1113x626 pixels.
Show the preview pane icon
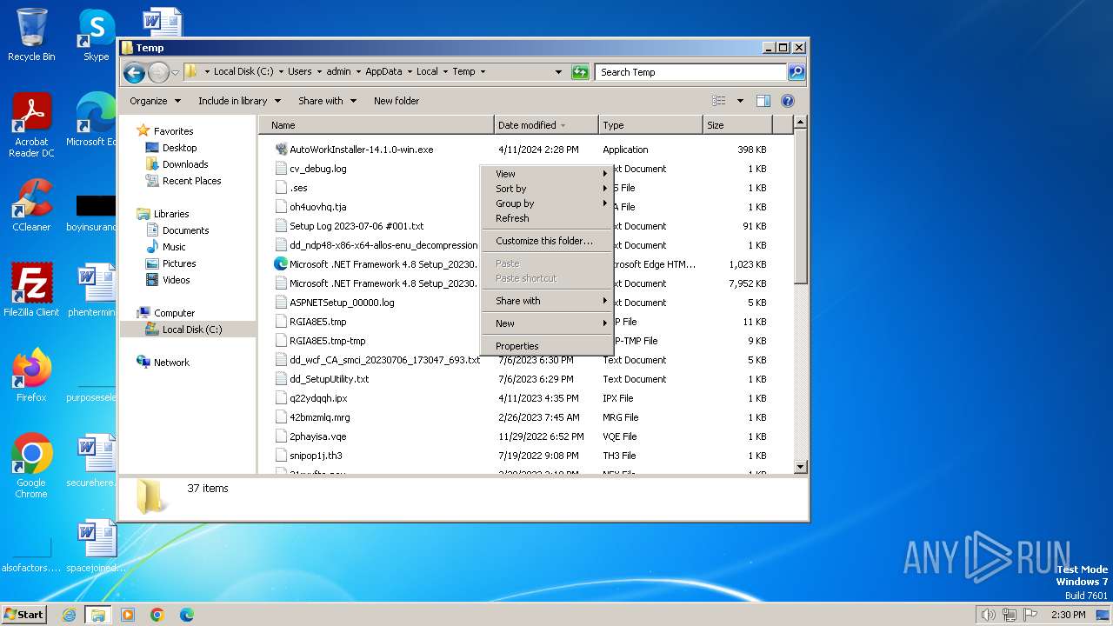pyautogui.click(x=763, y=101)
